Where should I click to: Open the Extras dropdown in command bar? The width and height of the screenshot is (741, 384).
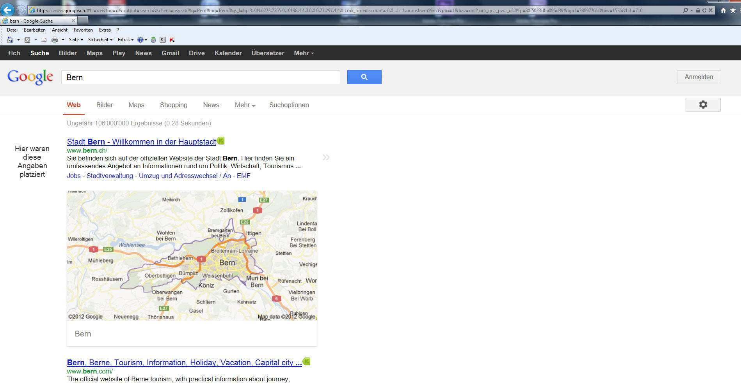(x=126, y=40)
